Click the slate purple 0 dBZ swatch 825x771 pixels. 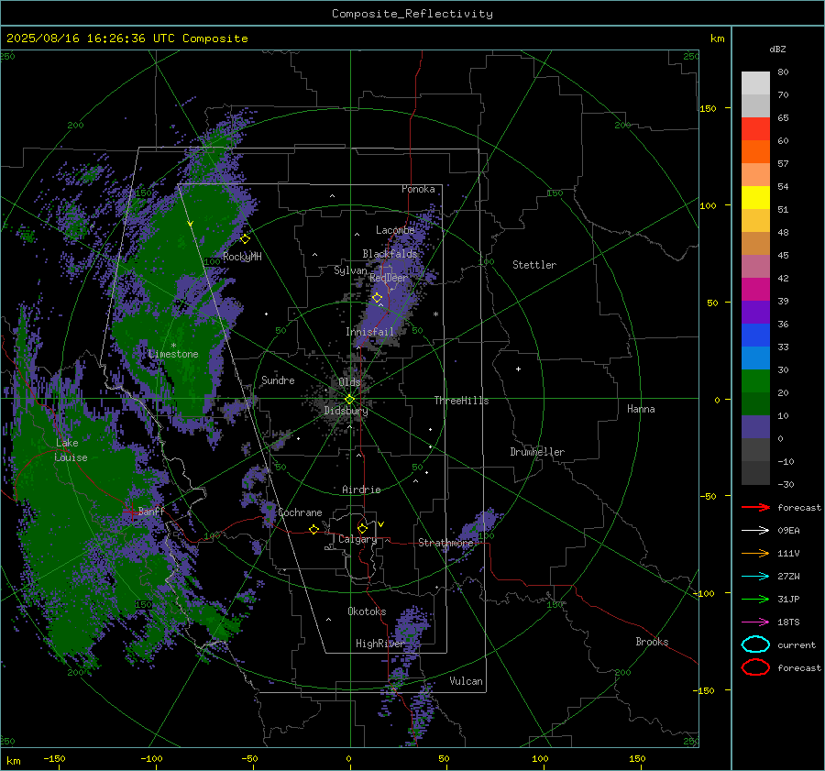(755, 426)
